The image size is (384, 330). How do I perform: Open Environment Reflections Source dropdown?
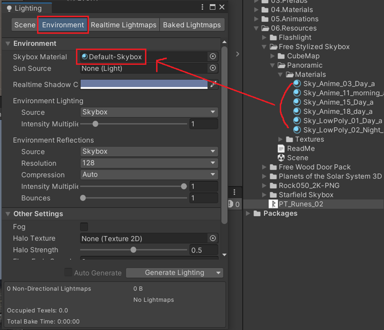(149, 151)
